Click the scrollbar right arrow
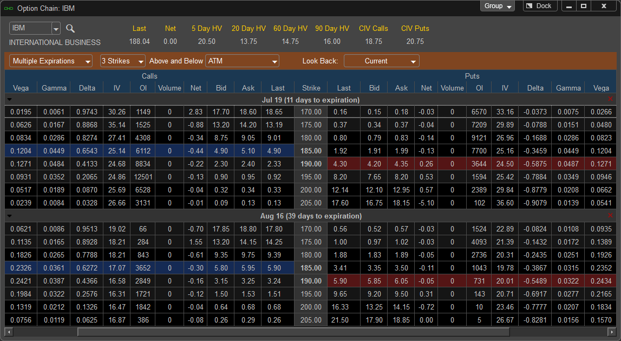621x341 pixels. [612, 331]
